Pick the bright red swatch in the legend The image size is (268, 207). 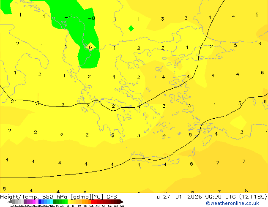(x=92, y=202)
